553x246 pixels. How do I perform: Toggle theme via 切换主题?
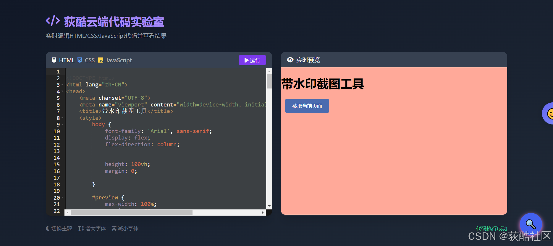click(59, 228)
